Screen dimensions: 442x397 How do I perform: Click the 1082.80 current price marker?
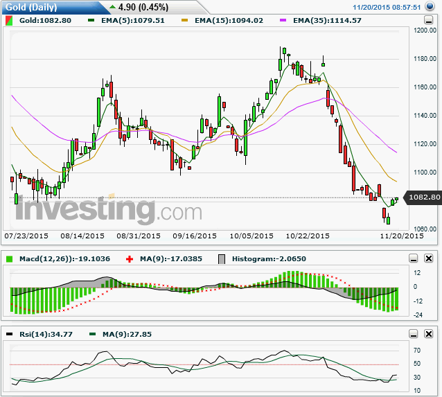coord(423,197)
